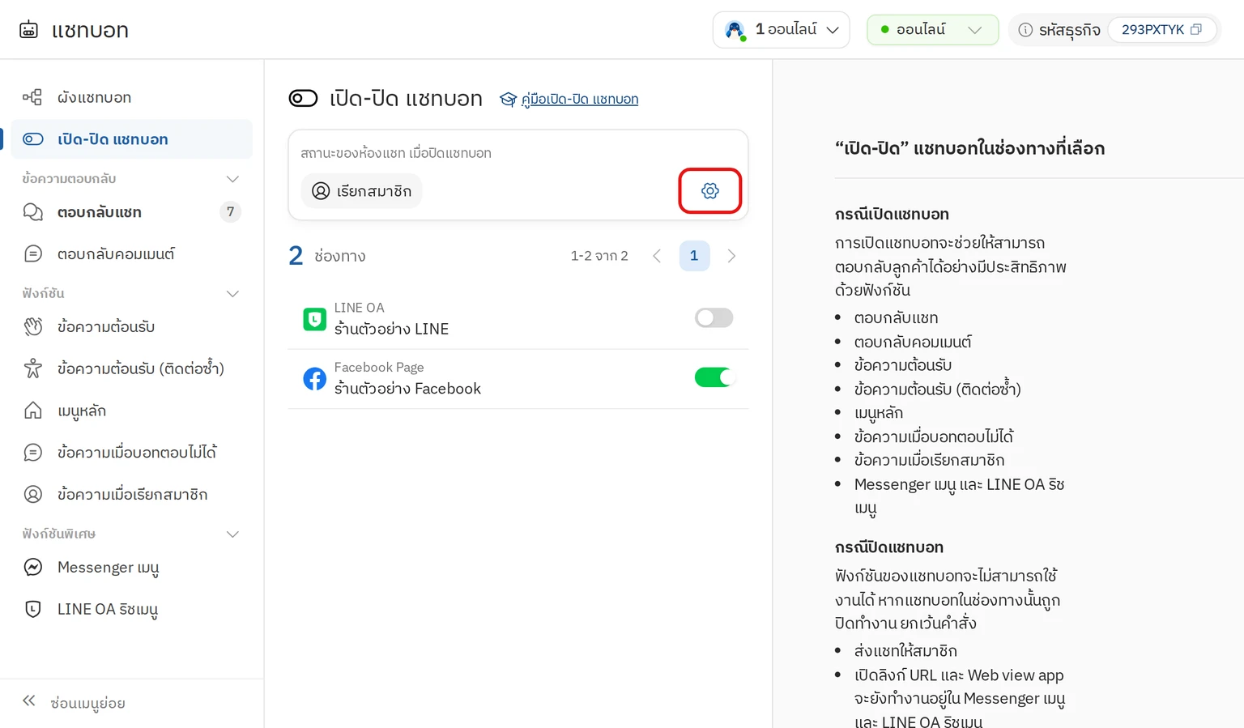Go to next page of channels
This screenshot has width=1244, height=728.
point(731,256)
